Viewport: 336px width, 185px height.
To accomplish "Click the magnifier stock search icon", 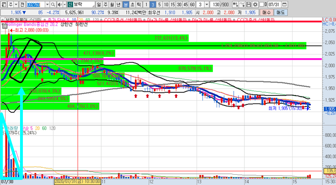I will point(53,4).
